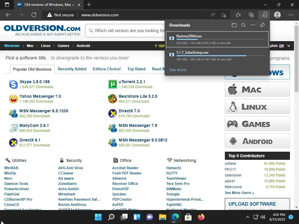Click the Skype 3.8.0.188 icon

(x=13, y=84)
